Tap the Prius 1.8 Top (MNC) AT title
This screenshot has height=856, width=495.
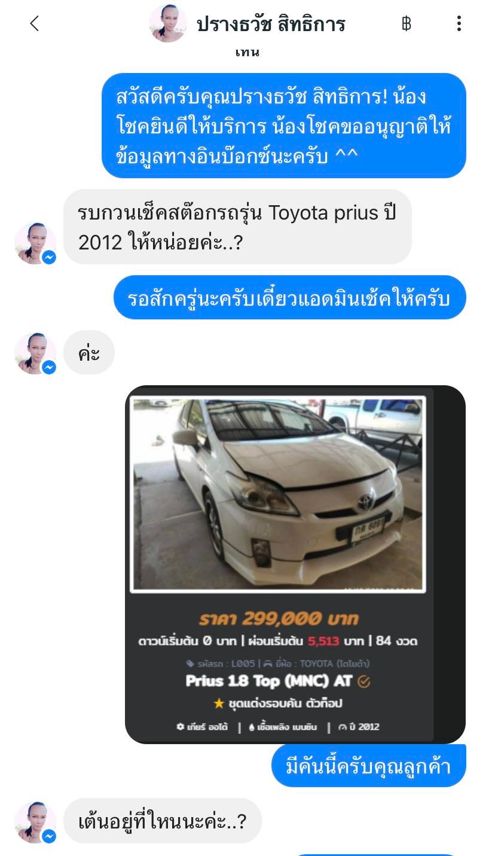pos(269,681)
